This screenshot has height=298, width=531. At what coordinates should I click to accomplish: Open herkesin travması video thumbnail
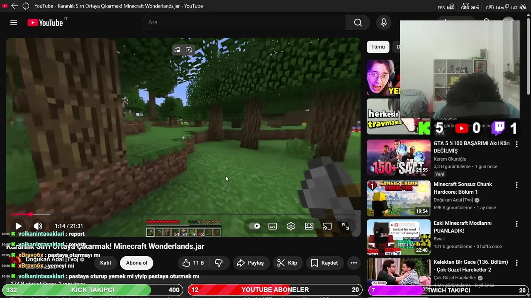(x=383, y=116)
